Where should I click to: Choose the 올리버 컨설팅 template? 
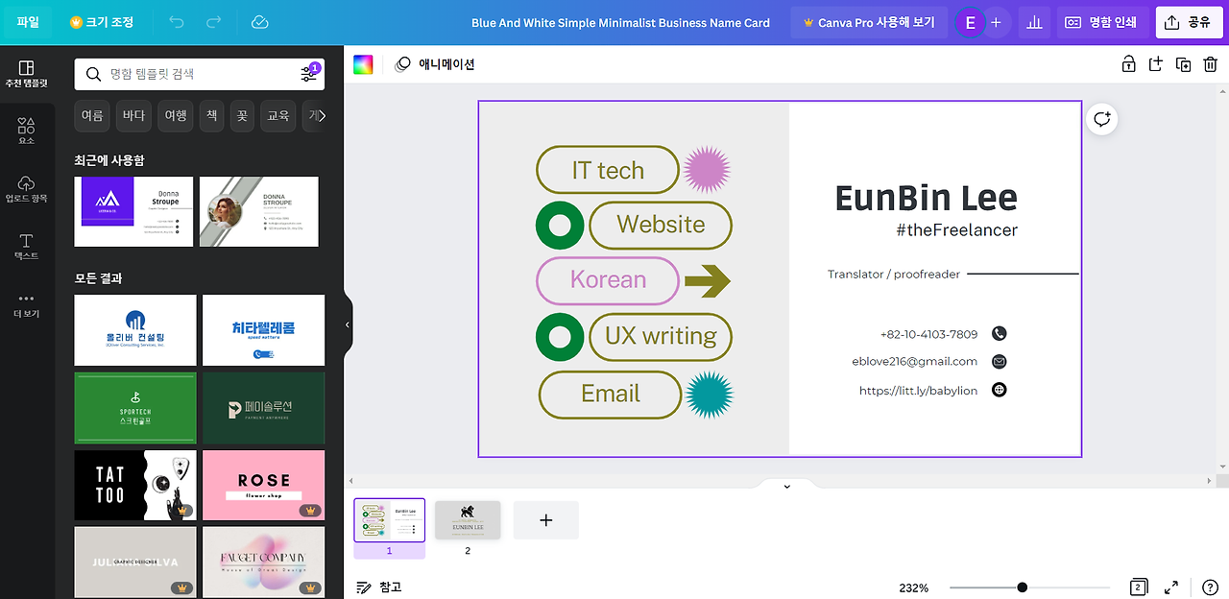[135, 330]
